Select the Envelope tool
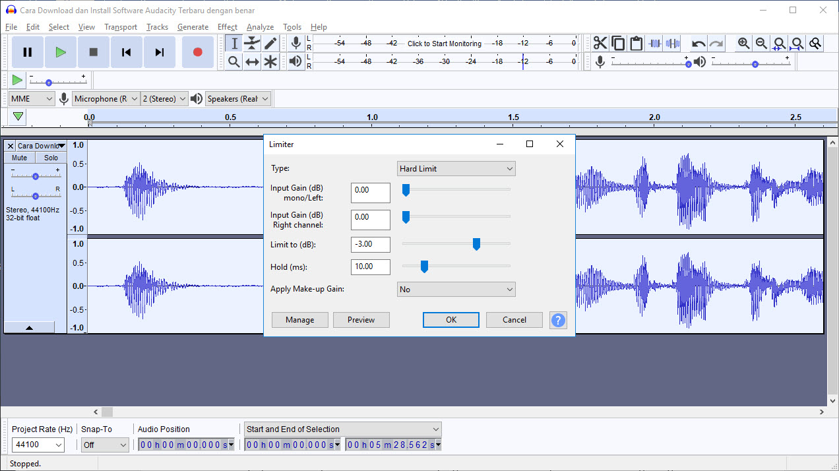Screen dimensions: 839x471 pyautogui.click(x=252, y=44)
